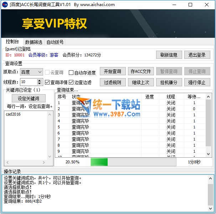Open the 自动拨号 tab
The height and width of the screenshot is (214, 216).
pos(55,42)
